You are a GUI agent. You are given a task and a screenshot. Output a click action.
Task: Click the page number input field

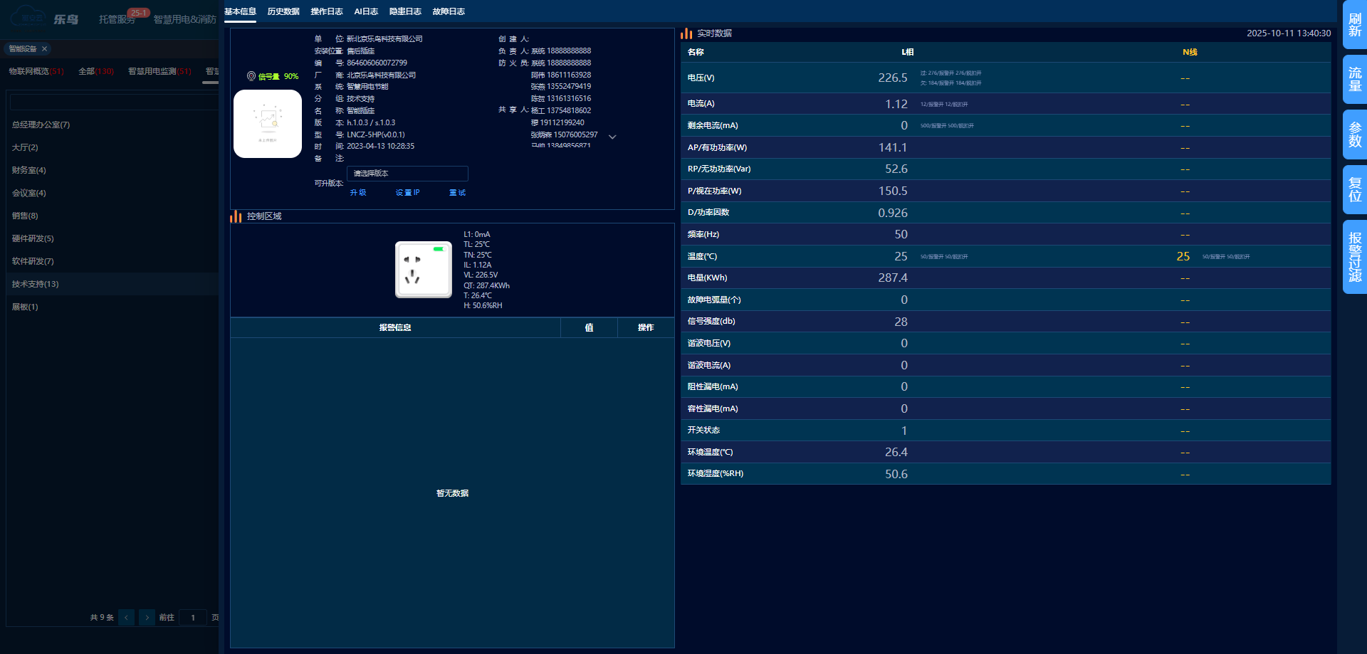(193, 617)
